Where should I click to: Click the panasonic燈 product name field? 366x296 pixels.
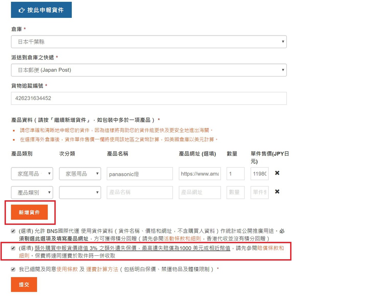click(139, 174)
